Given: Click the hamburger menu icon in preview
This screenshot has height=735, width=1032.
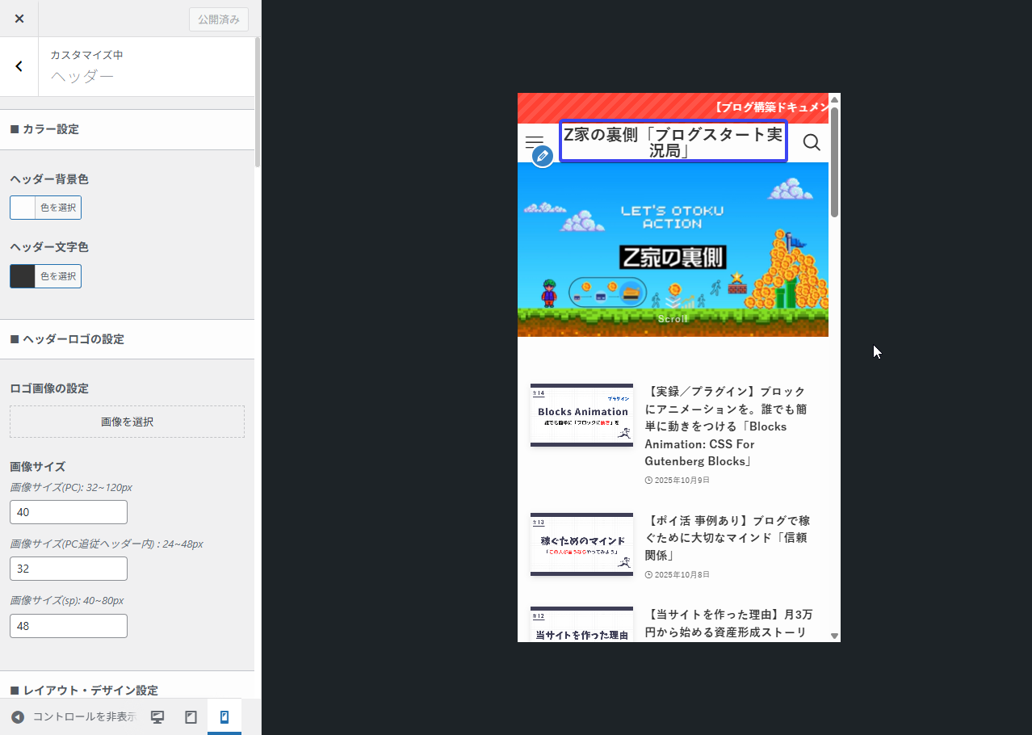Looking at the screenshot, I should pos(534,142).
